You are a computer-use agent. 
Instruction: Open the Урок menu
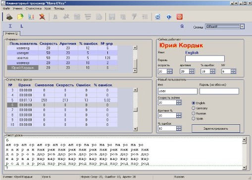point(48,8)
